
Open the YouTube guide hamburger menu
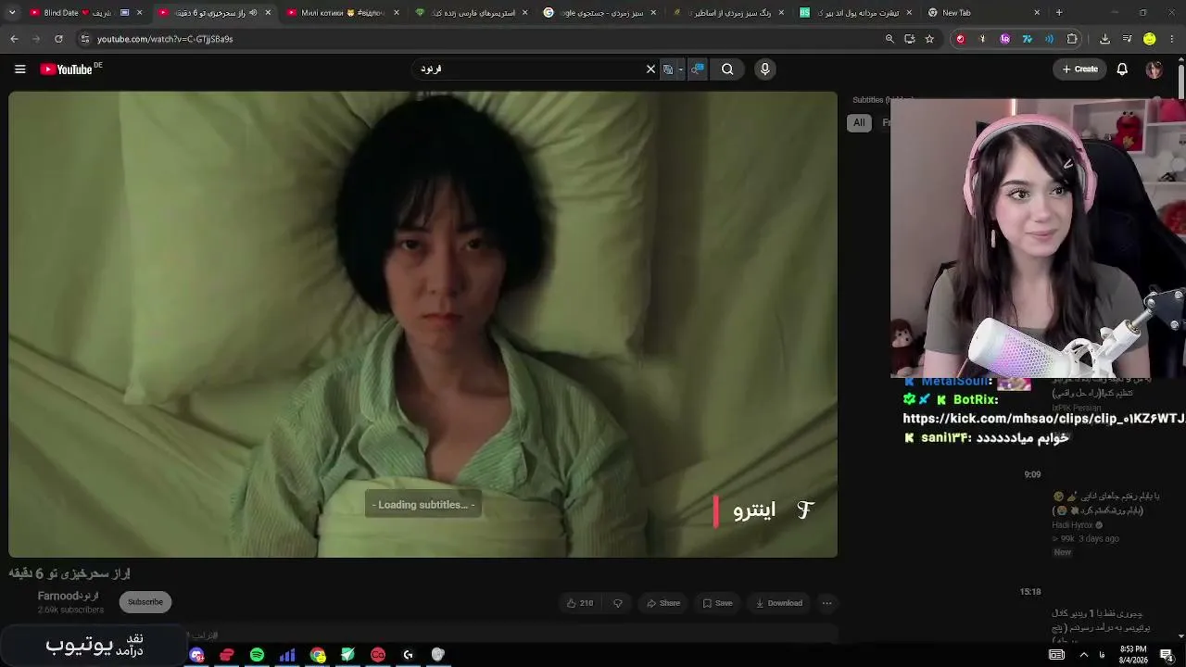pos(19,69)
